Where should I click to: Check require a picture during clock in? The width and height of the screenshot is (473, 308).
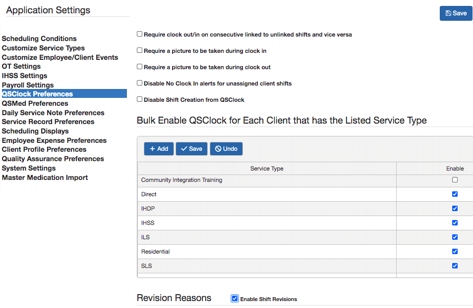click(139, 50)
